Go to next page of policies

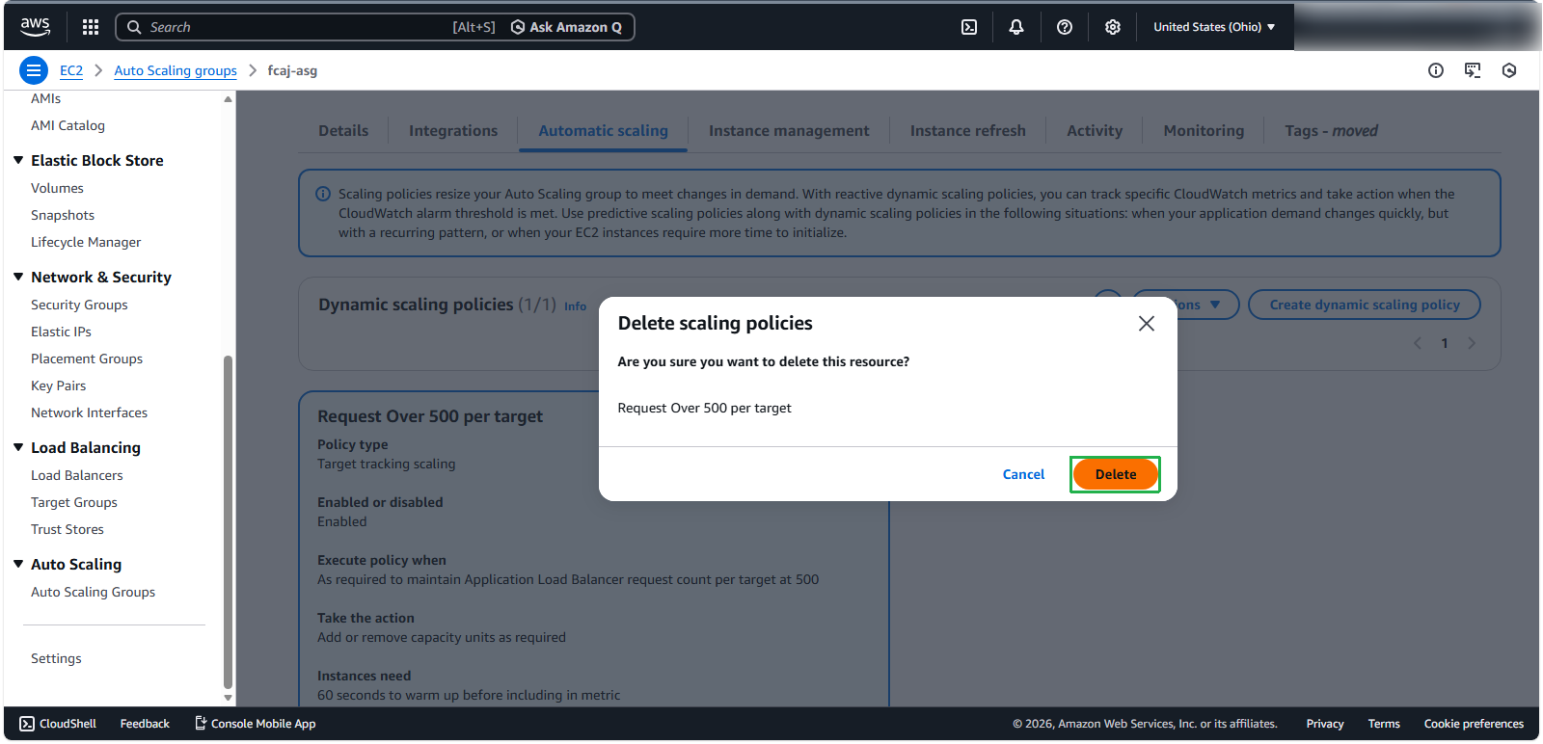point(1472,343)
